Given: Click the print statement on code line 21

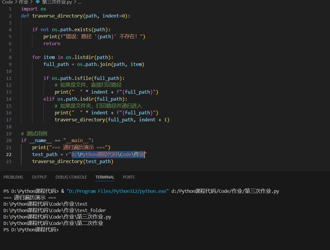Looking at the screenshot, I should (71, 147).
